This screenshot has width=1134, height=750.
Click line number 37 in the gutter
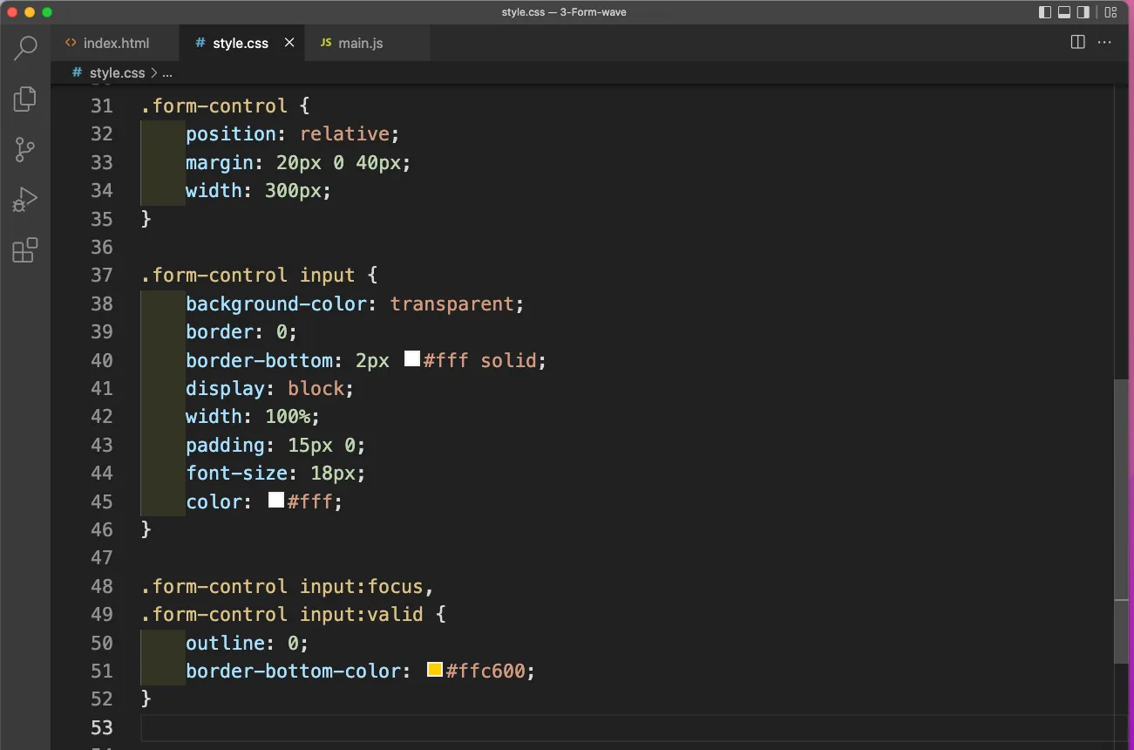(x=102, y=276)
